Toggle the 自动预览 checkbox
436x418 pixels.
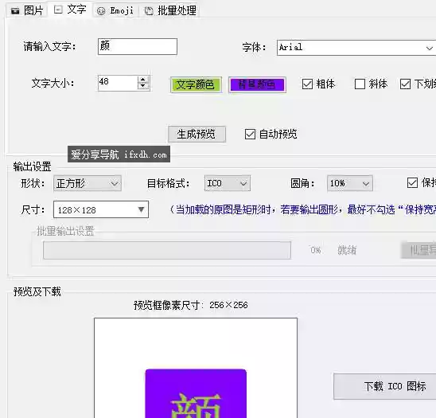tap(250, 134)
